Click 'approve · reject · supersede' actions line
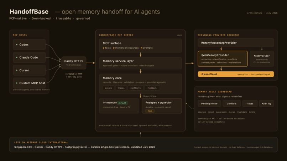The image size is (287, 161). pyautogui.click(x=226, y=112)
